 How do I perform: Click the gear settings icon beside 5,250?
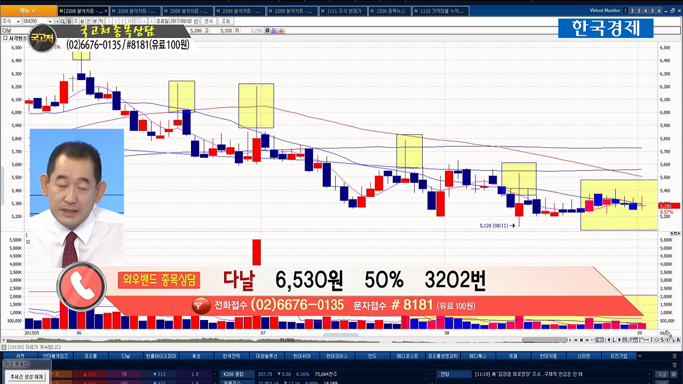(x=267, y=31)
